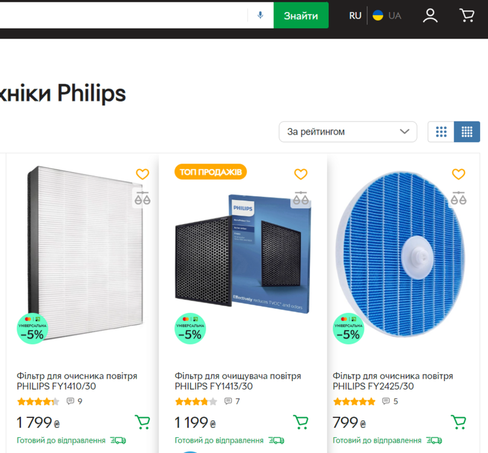Compare the PHILIPS FY2425/30 filter

[458, 197]
